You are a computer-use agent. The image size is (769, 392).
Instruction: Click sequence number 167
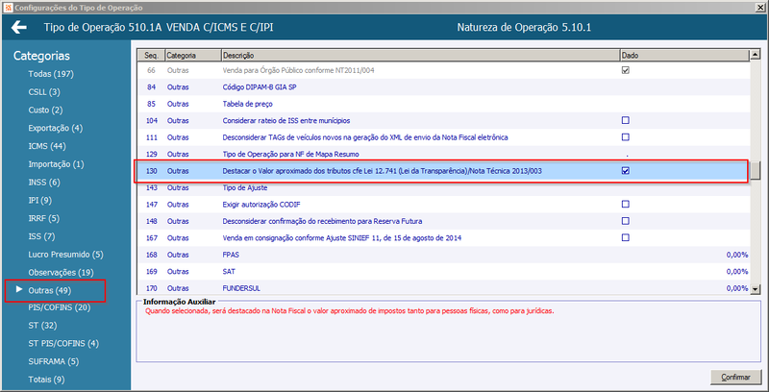click(151, 237)
